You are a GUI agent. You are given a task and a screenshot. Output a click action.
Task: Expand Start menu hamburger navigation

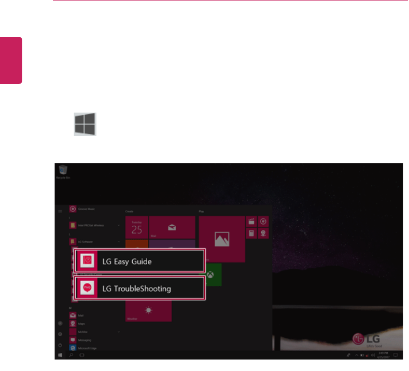click(x=60, y=211)
